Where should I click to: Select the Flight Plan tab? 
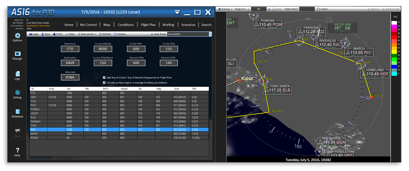click(x=148, y=25)
